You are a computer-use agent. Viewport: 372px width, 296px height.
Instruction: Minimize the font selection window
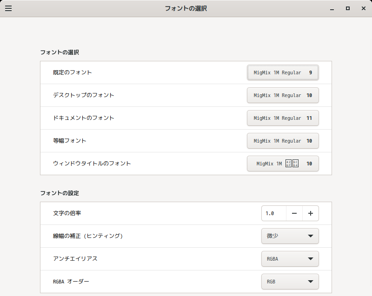tap(332, 8)
